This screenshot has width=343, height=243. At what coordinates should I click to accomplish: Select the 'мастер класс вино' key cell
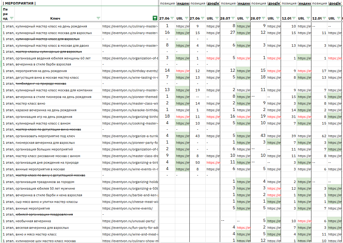(x=30, y=103)
